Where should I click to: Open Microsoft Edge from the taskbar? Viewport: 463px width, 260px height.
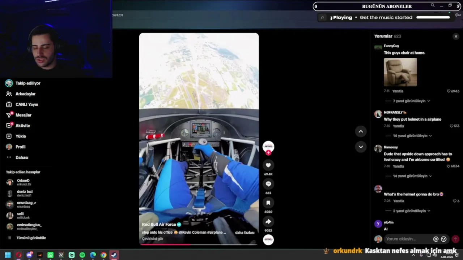[x=93, y=255]
